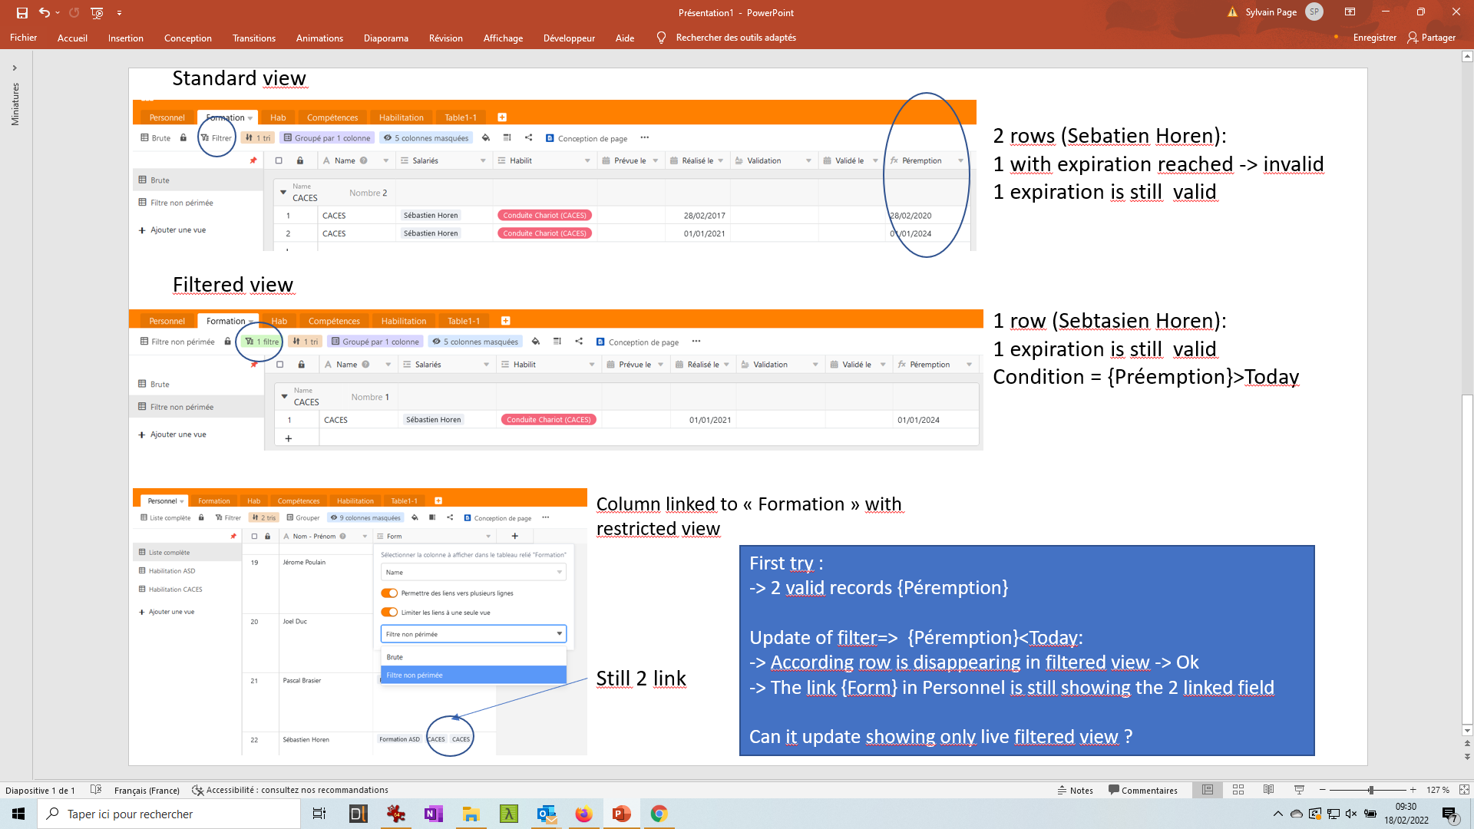This screenshot has width=1474, height=829.
Task: Click 'Limiter les liens à une seule vue' toggle
Action: pyautogui.click(x=389, y=612)
